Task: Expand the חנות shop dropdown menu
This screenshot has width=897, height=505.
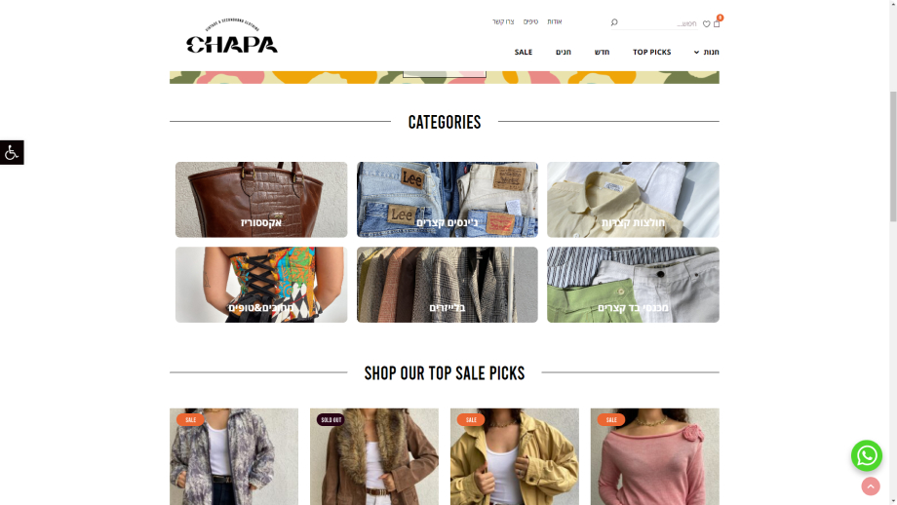Action: 707,52
